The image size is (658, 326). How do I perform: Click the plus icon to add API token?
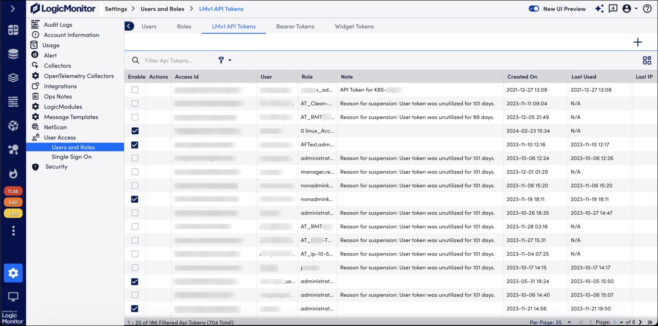637,42
